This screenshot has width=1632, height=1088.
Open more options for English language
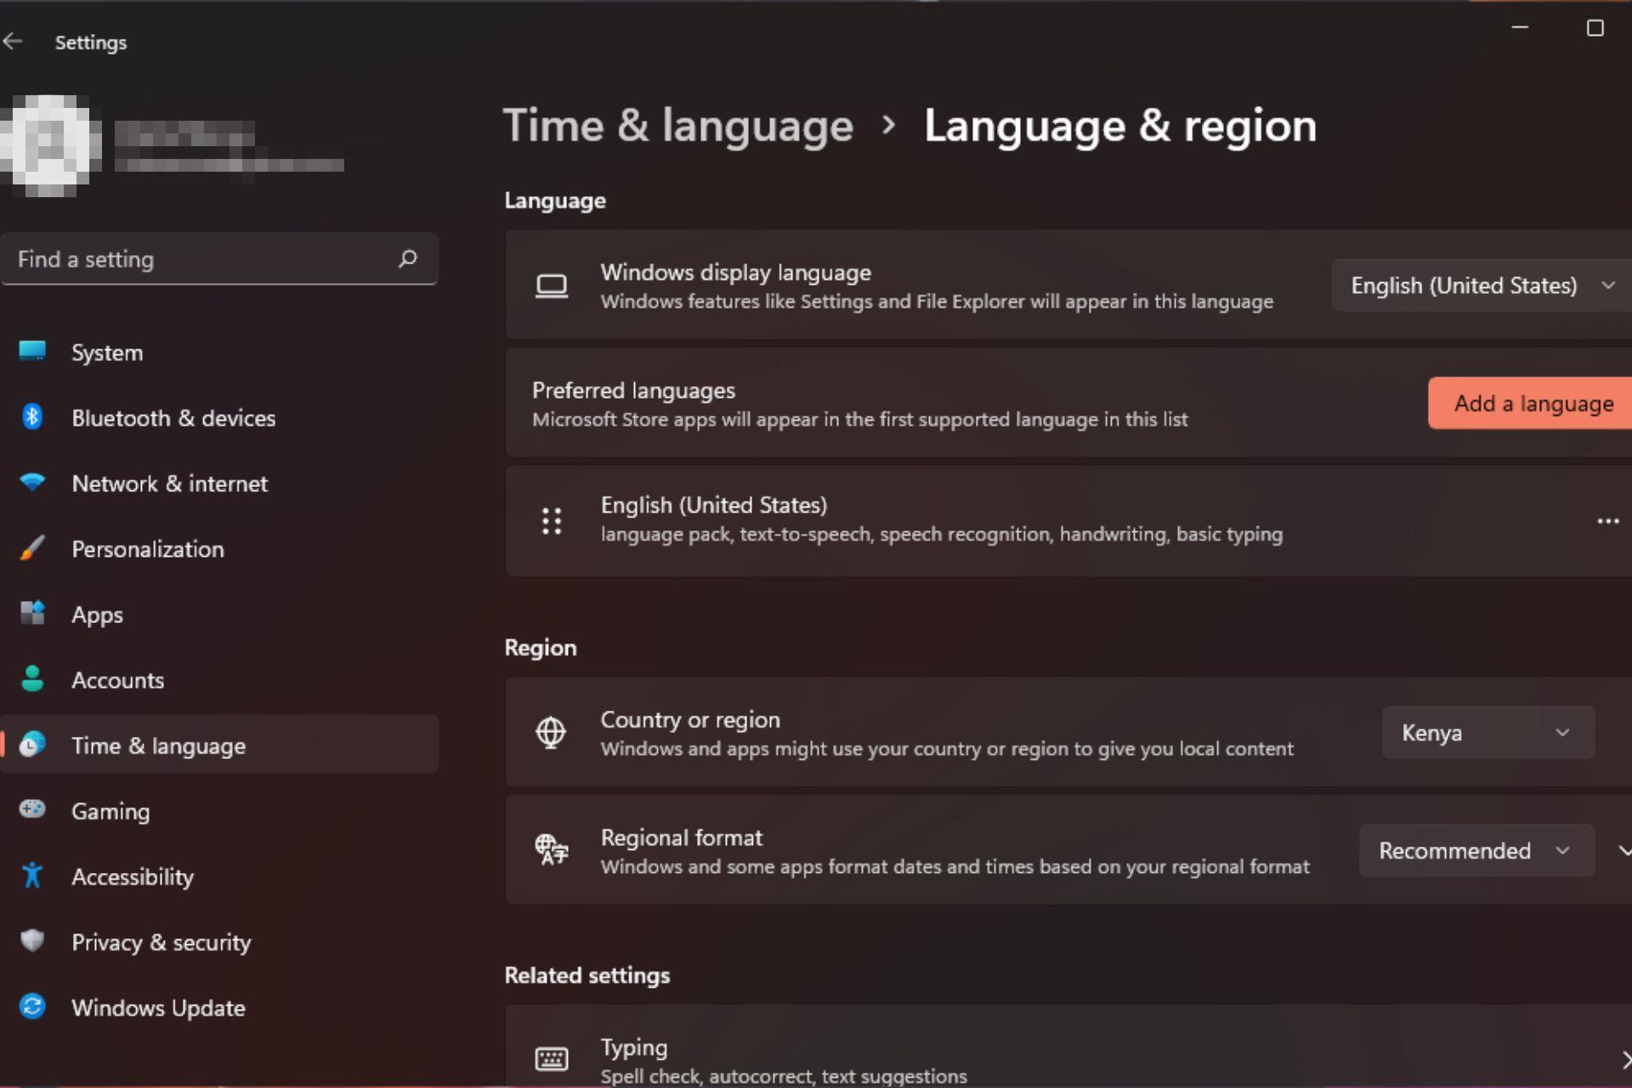[x=1607, y=521]
